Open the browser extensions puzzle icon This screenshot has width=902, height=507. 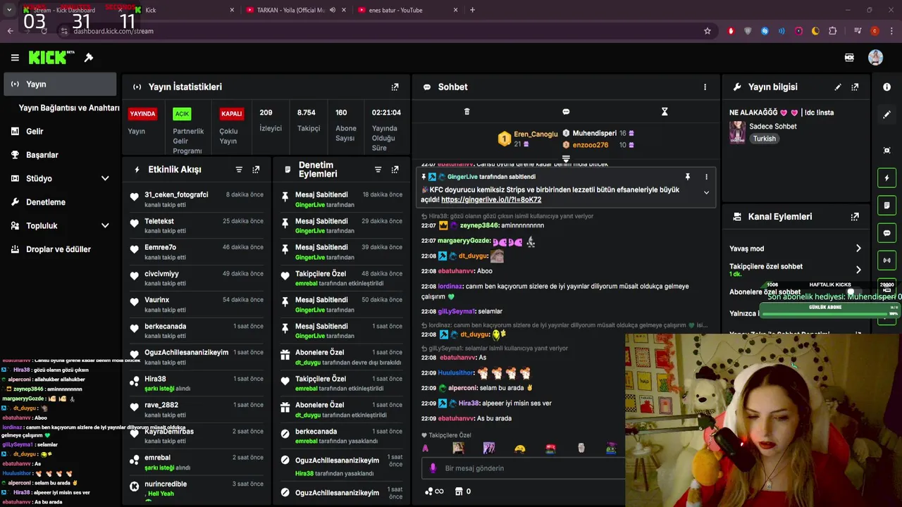(x=832, y=31)
